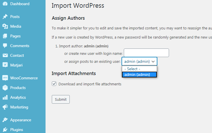This screenshot has width=212, height=133.
Task: Click the Products box icon
Action: pyautogui.click(x=5, y=88)
